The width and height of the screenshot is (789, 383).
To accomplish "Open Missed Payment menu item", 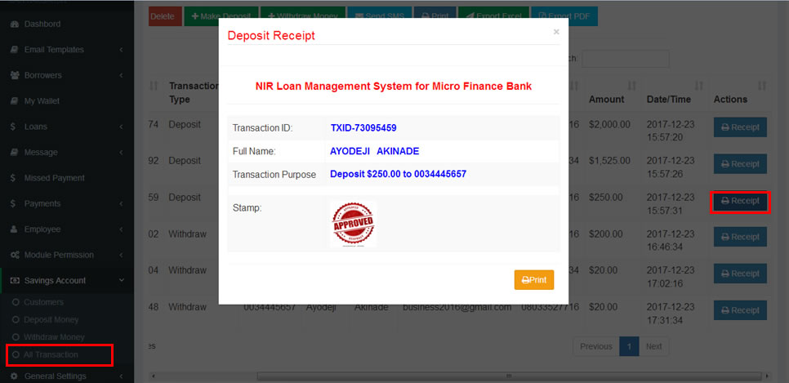I will (54, 178).
